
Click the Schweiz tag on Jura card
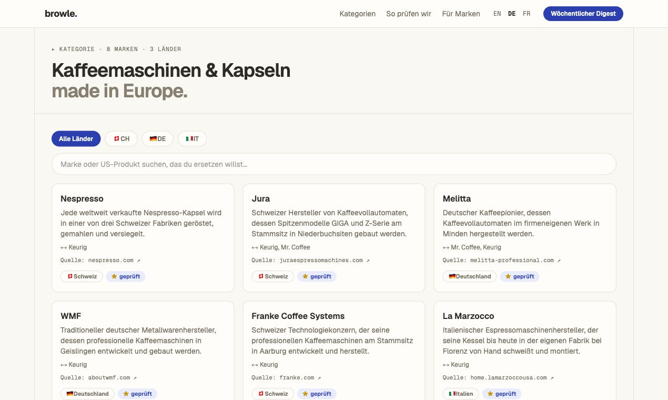point(272,276)
